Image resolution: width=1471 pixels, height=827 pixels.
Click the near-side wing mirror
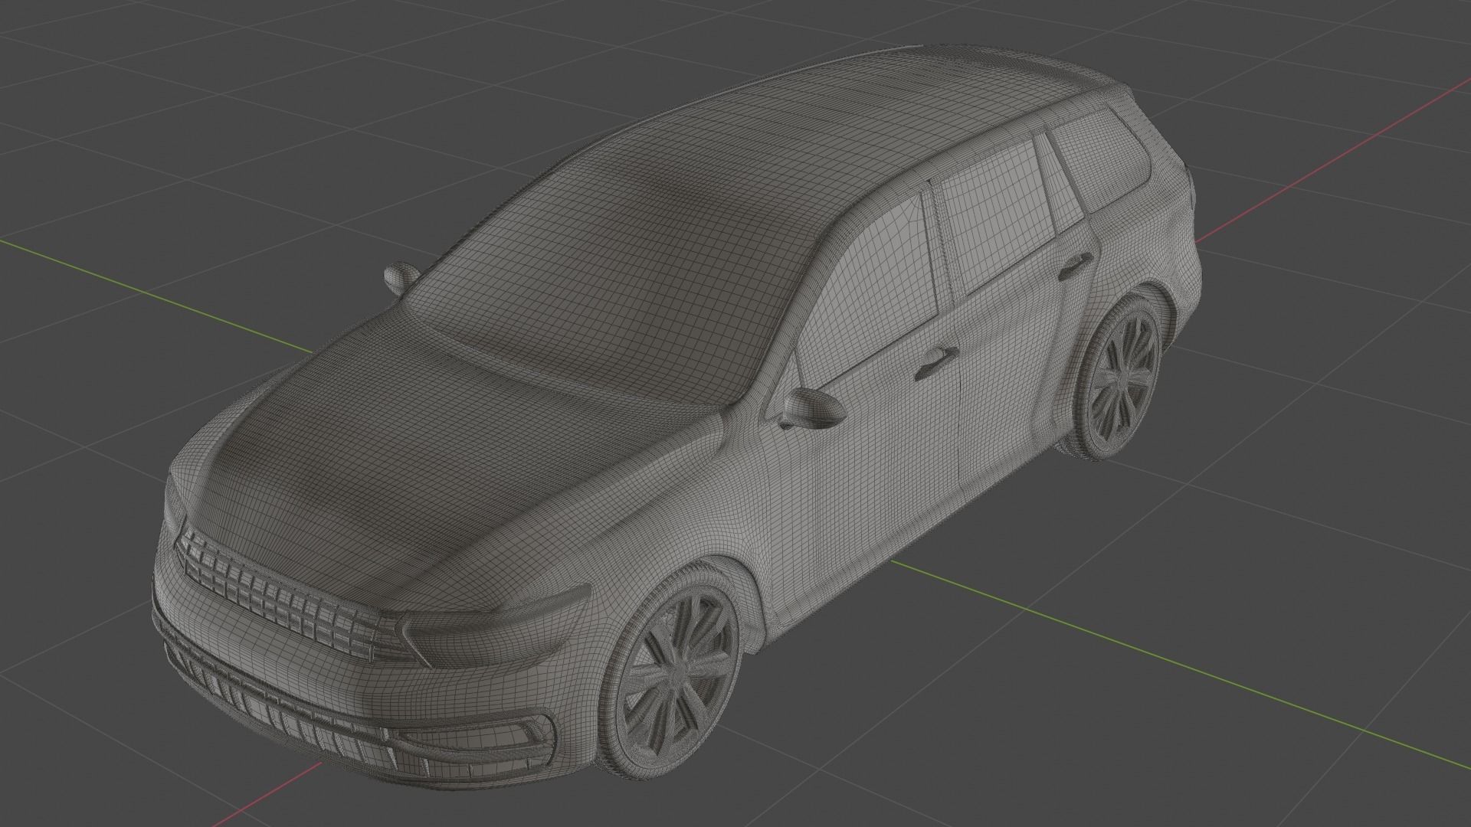pyautogui.click(x=813, y=408)
